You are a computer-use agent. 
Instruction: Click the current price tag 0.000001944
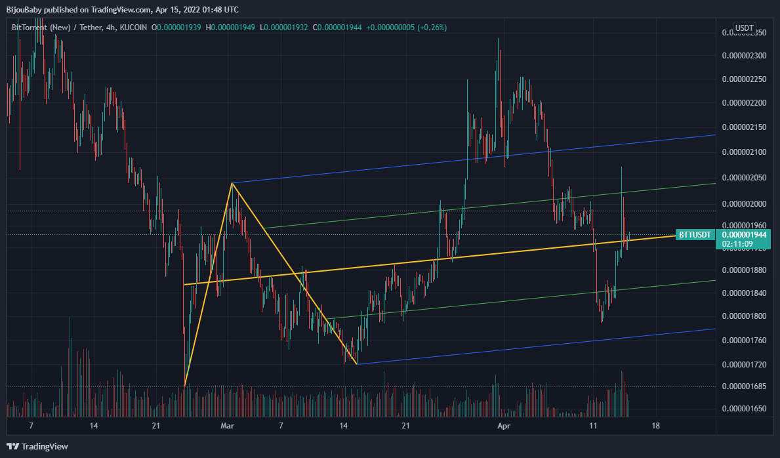coord(744,234)
